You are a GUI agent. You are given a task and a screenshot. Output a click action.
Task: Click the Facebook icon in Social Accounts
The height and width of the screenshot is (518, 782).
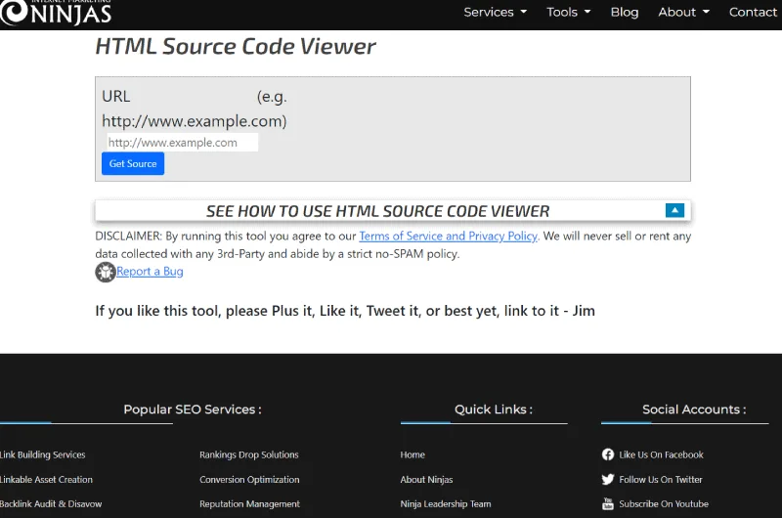(608, 454)
